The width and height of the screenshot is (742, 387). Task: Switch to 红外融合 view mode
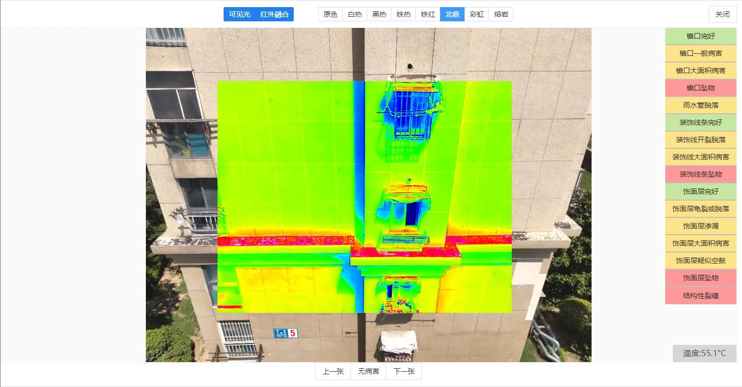pyautogui.click(x=274, y=14)
